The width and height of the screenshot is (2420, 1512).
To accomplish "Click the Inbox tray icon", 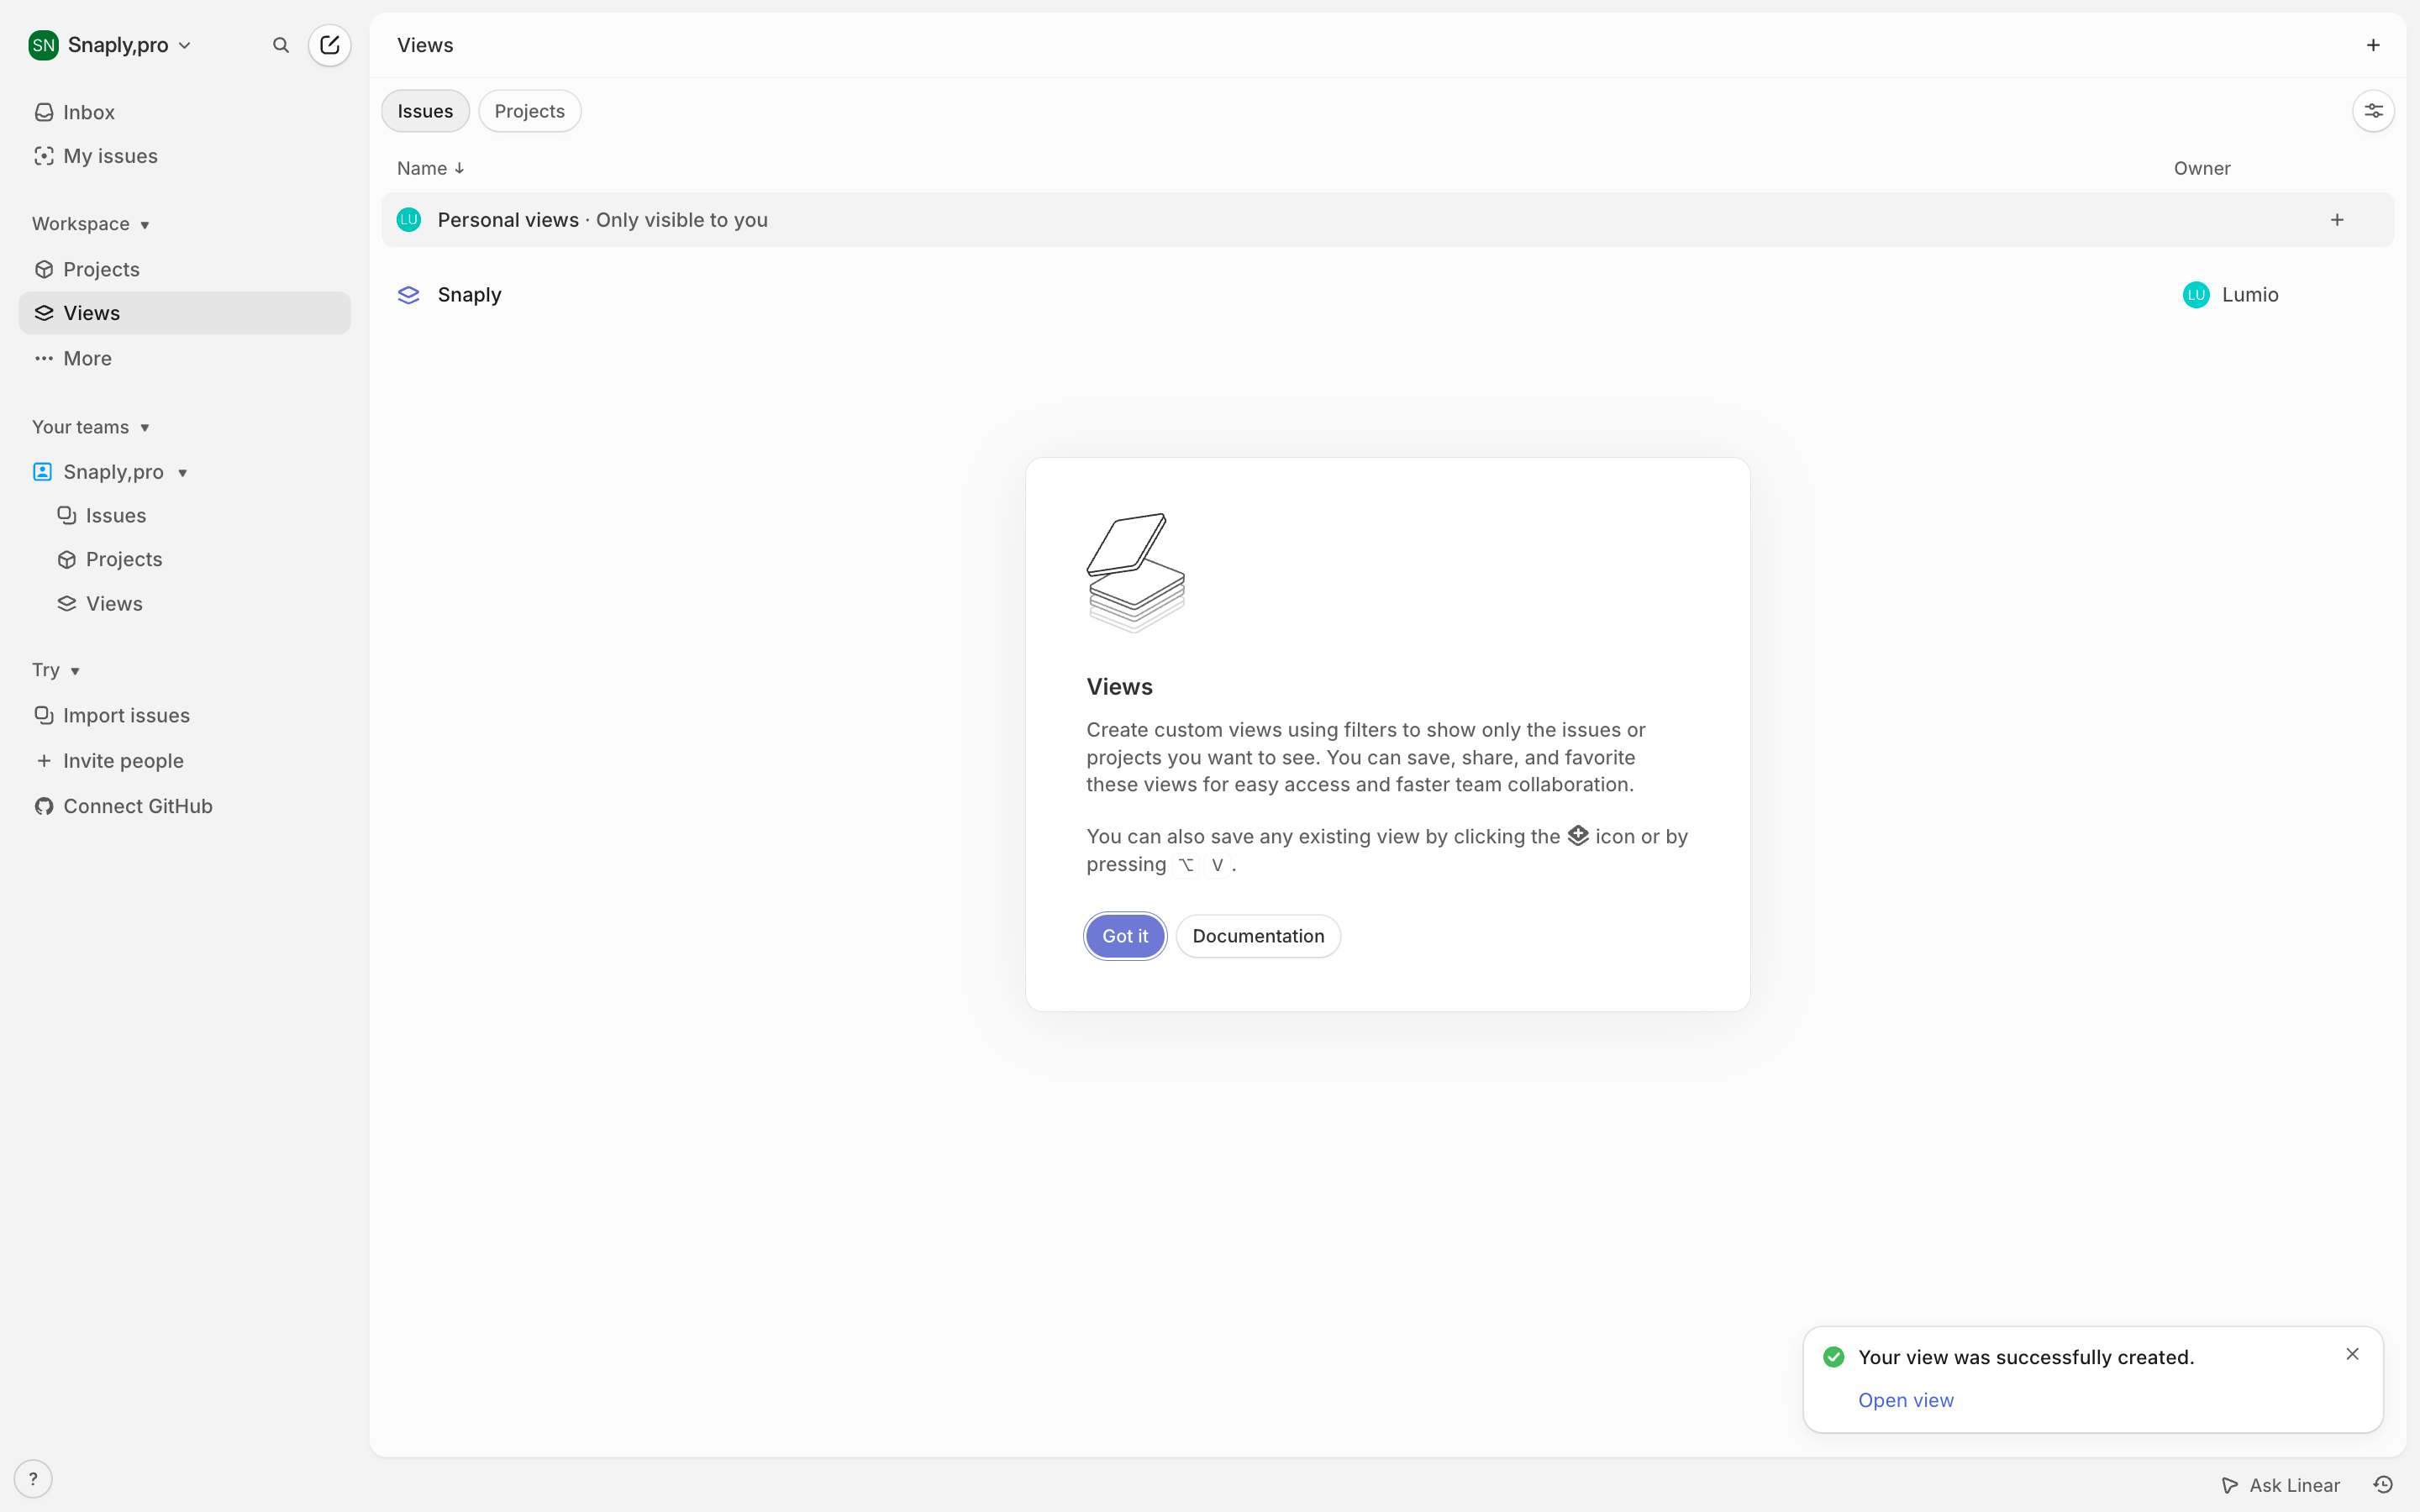I will (44, 112).
